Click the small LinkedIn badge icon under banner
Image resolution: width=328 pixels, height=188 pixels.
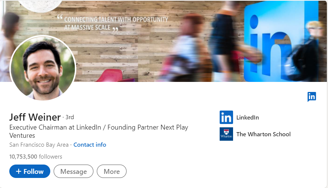pos(312,97)
